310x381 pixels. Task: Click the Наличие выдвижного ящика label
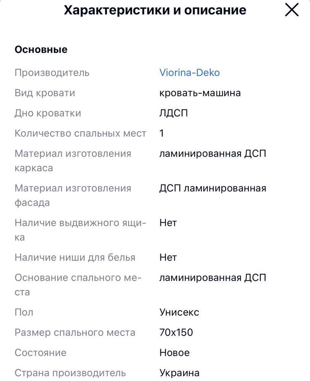point(80,230)
